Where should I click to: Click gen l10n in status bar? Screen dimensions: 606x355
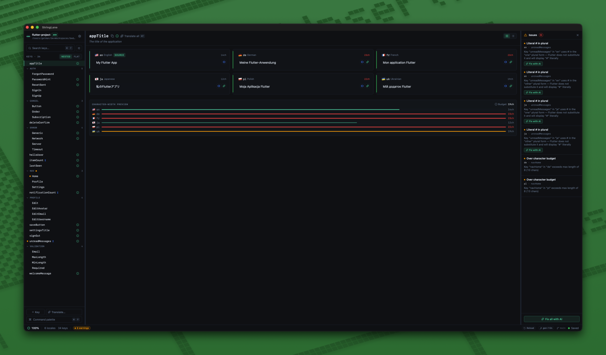point(546,328)
